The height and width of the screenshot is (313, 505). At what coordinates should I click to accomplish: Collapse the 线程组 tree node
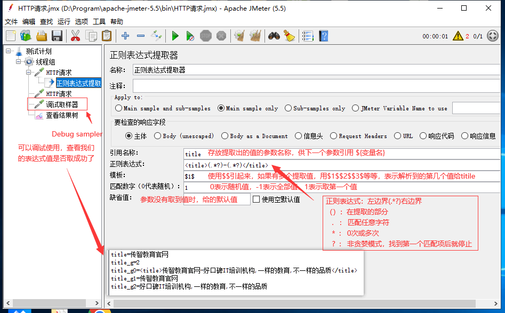19,62
